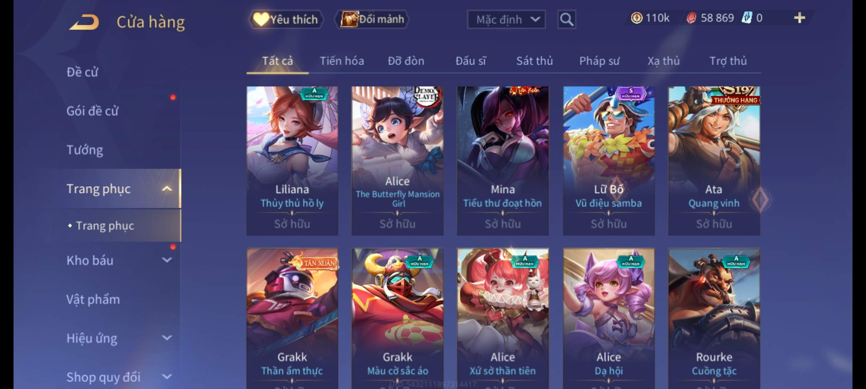Open Đổi mảnh chest exchange
This screenshot has width=866, height=389.
click(x=372, y=19)
